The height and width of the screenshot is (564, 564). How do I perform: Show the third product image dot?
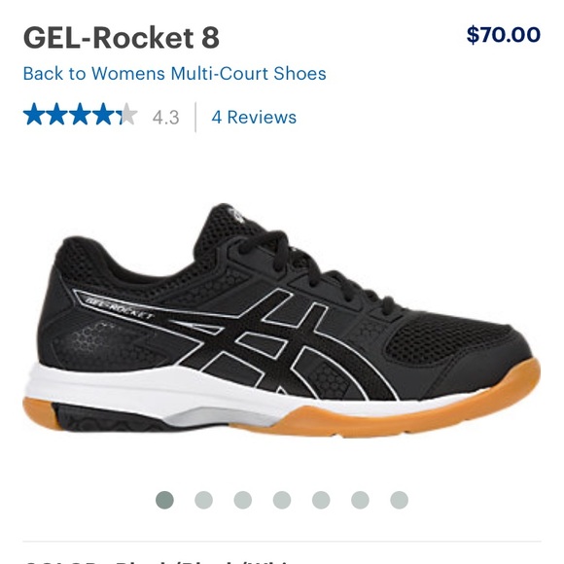[243, 500]
